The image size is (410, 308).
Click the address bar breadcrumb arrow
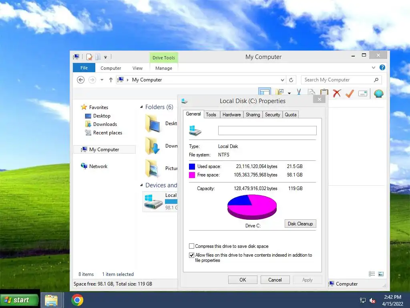[x=128, y=80]
